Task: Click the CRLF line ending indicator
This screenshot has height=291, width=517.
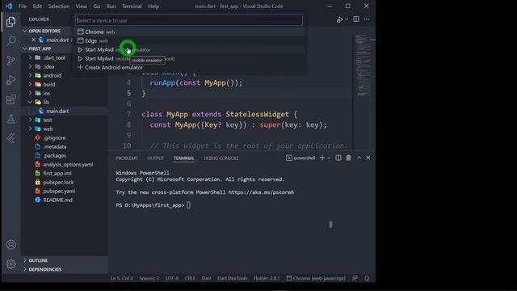Action: tap(190, 278)
